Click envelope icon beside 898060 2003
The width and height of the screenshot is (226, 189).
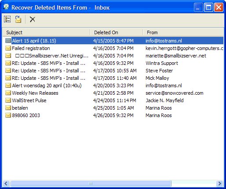8,115
